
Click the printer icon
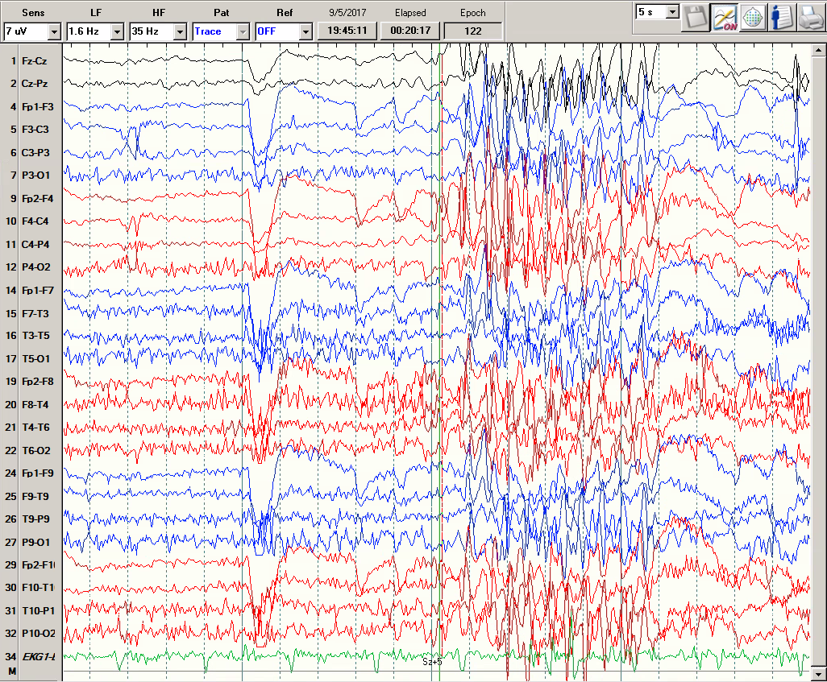point(810,19)
